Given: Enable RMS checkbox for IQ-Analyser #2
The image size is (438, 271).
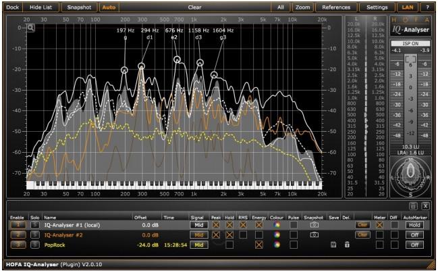Looking at the screenshot, I should [242, 235].
